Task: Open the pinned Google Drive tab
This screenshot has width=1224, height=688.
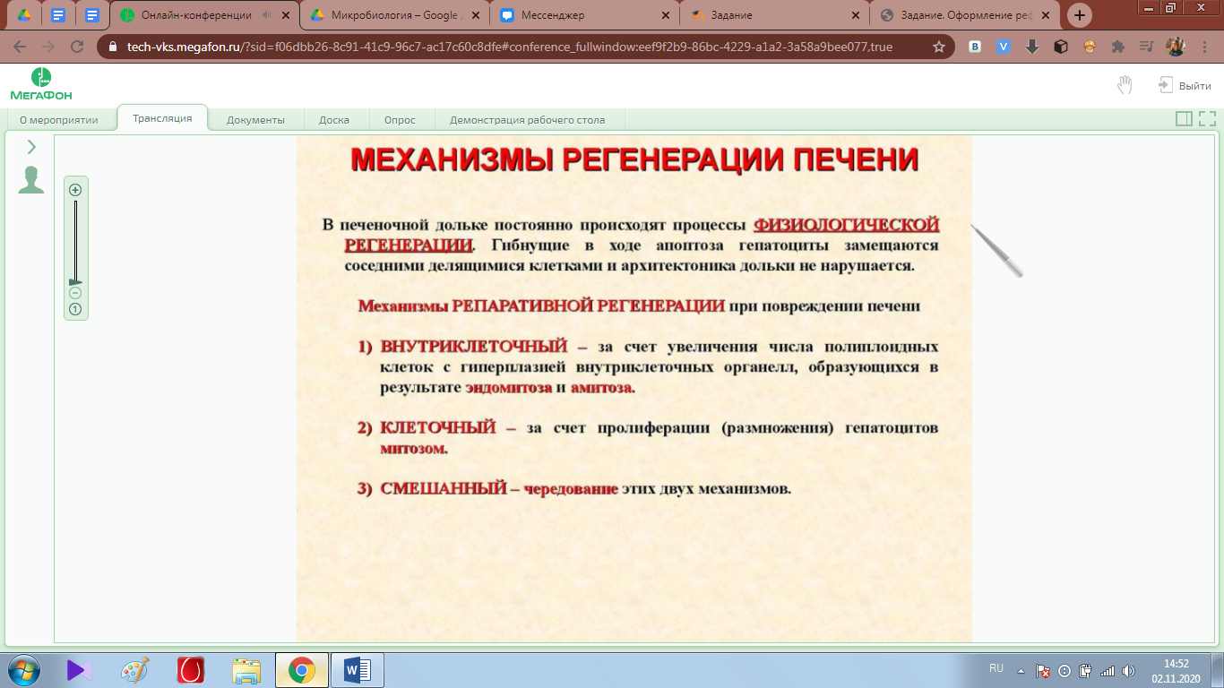Action: pos(25,15)
